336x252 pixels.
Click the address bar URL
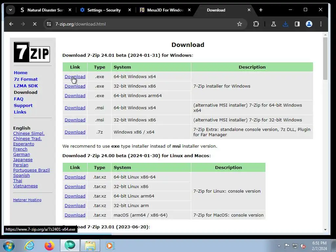(x=80, y=24)
